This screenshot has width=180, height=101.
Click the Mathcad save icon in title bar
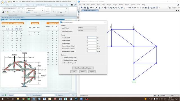pyautogui.click(x=11, y=2)
